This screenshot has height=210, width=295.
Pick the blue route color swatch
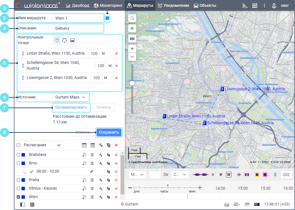coord(107,18)
